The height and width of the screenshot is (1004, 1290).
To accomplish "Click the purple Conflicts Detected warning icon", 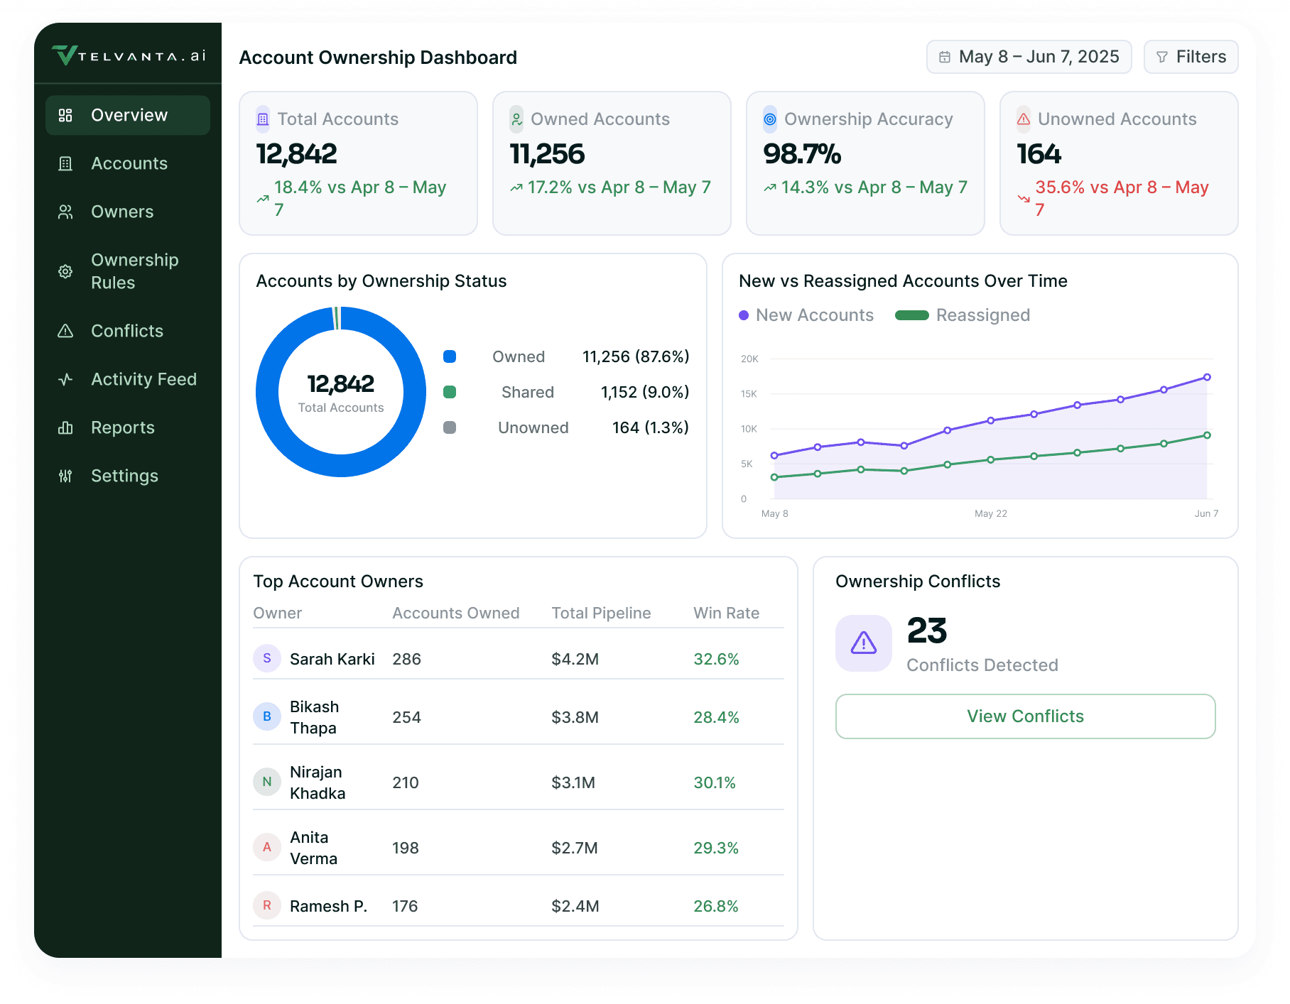I will tap(864, 643).
